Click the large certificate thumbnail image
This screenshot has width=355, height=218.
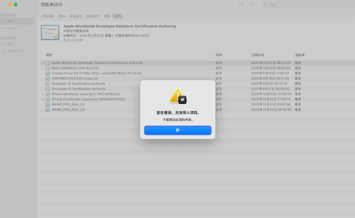coord(50,32)
